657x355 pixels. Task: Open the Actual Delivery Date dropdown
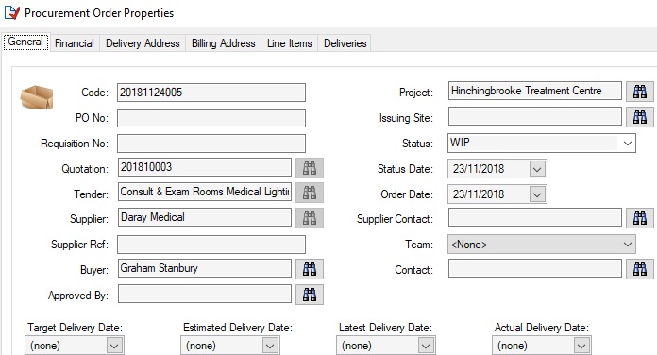(581, 346)
